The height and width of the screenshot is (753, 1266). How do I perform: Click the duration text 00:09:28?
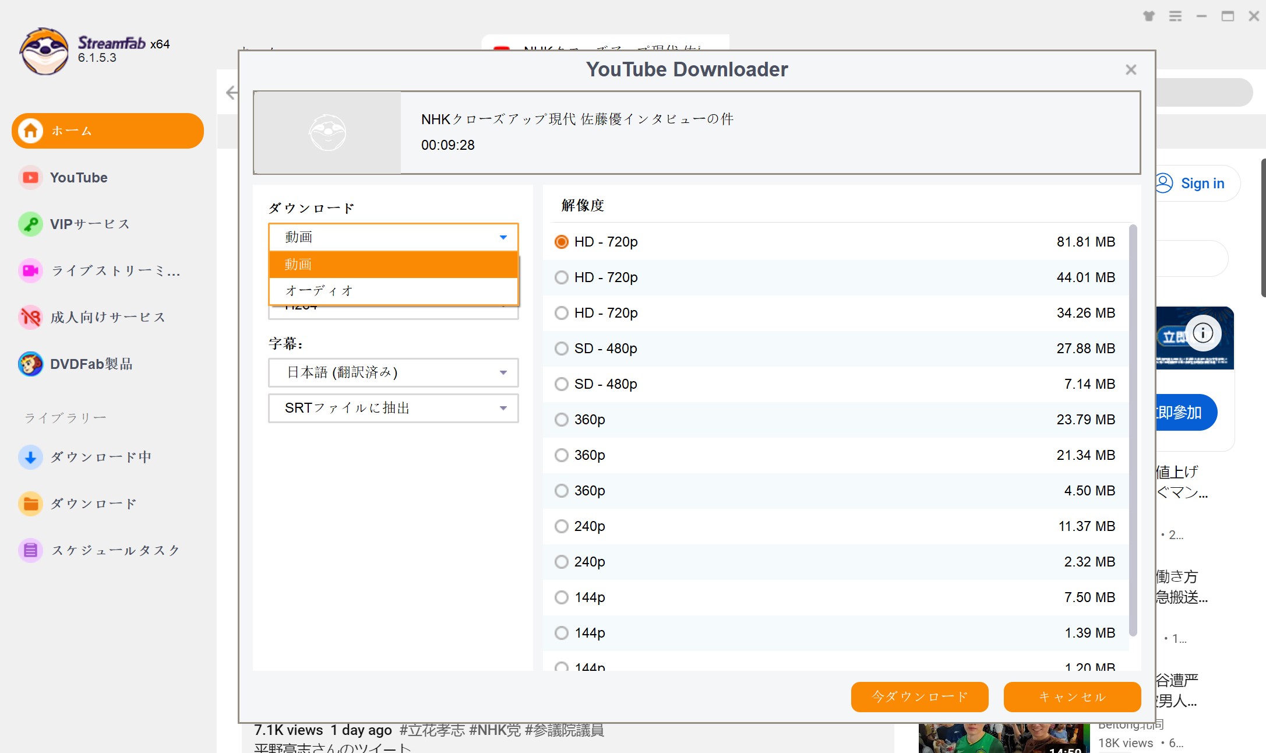pos(447,145)
